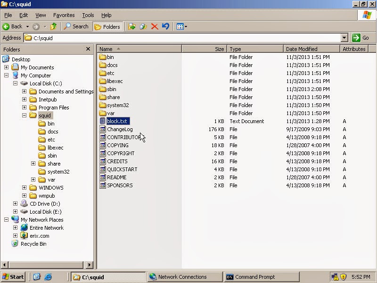Switch to Network Connections taskbar window
Screen dimensions: 377x283
click(x=185, y=277)
